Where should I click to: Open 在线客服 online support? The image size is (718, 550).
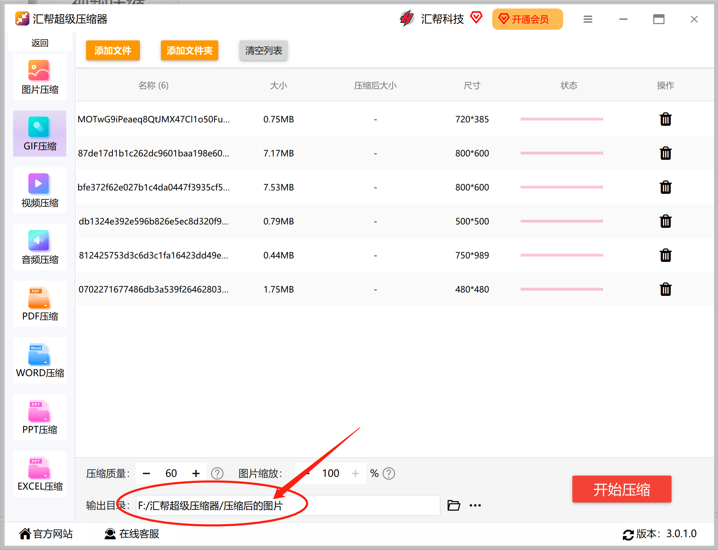pos(132,534)
